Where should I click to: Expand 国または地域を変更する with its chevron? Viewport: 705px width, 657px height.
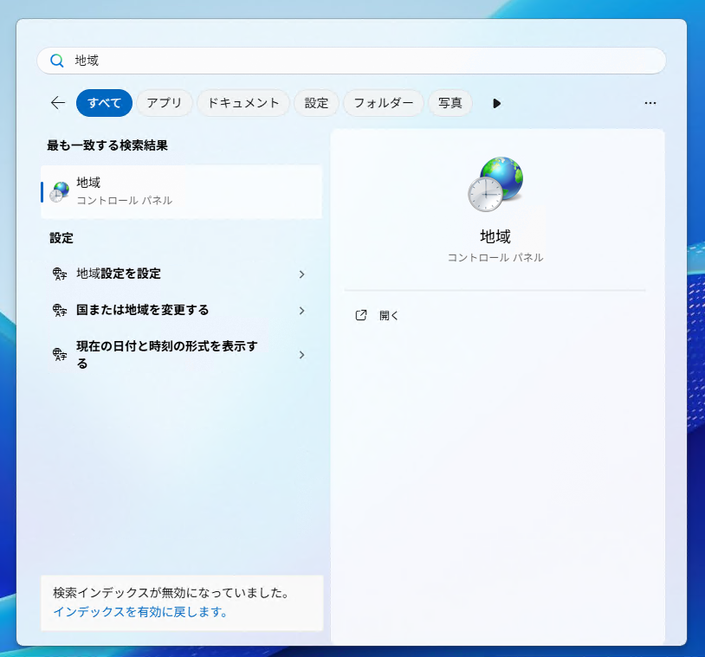301,310
